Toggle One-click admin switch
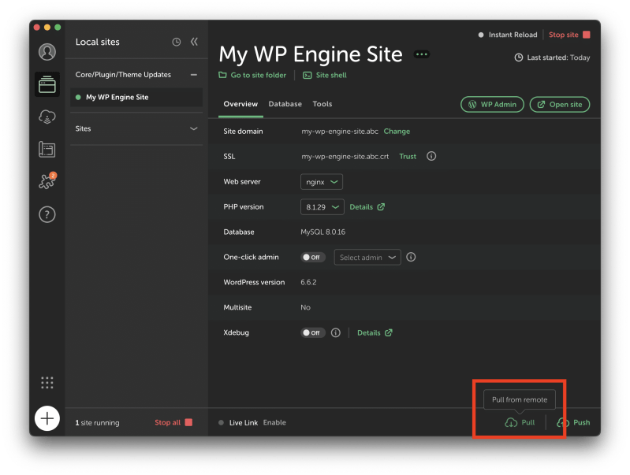Viewport: 630px width, 475px height. (x=312, y=257)
